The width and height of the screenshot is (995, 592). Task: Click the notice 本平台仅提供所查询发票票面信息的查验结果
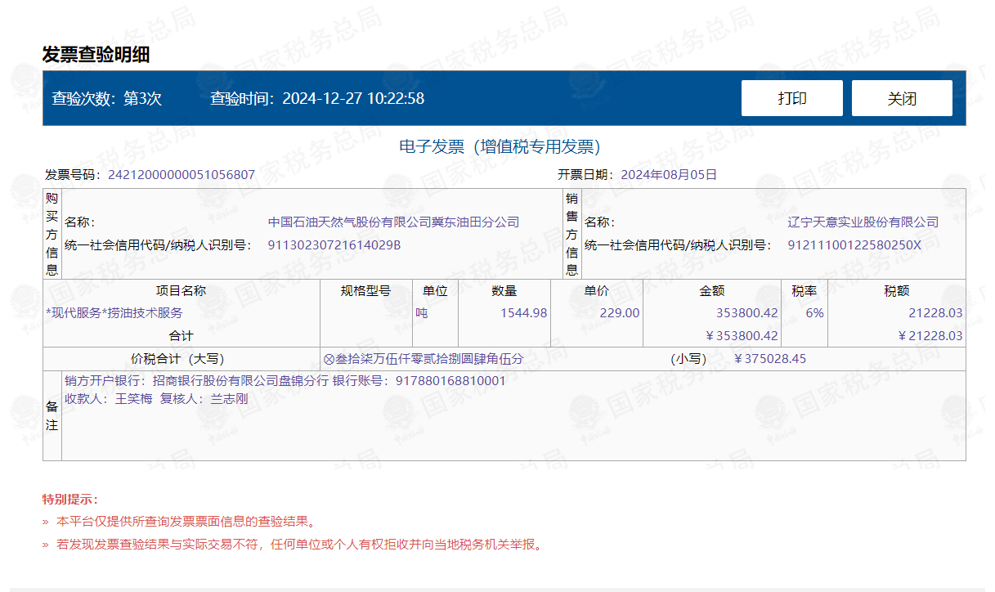click(186, 521)
